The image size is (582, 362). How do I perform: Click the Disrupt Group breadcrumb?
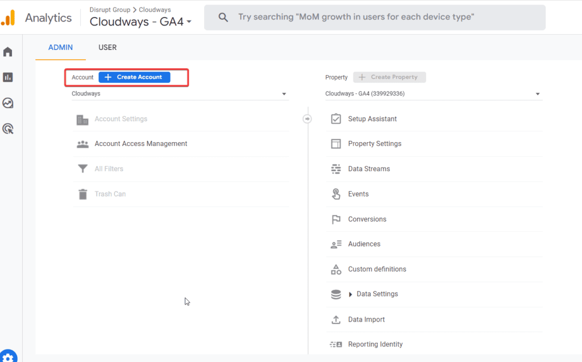pyautogui.click(x=110, y=10)
